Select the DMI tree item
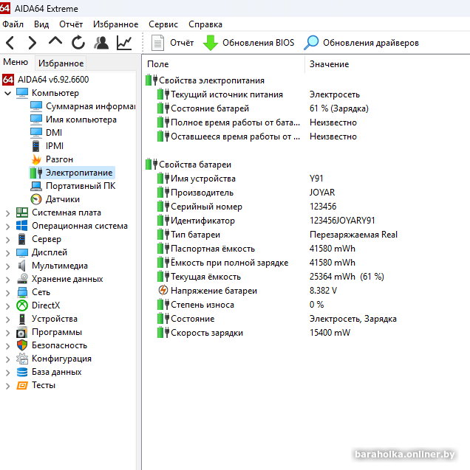The height and width of the screenshot is (470, 470). coord(54,133)
